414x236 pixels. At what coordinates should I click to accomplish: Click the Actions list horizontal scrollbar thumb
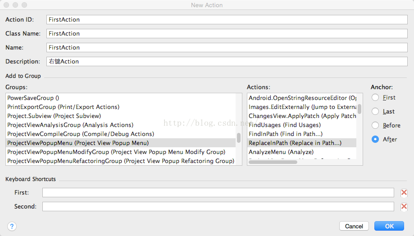click(x=273, y=162)
